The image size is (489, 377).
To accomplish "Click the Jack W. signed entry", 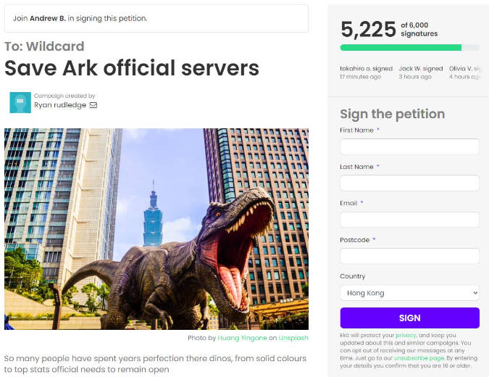I will click(x=421, y=72).
